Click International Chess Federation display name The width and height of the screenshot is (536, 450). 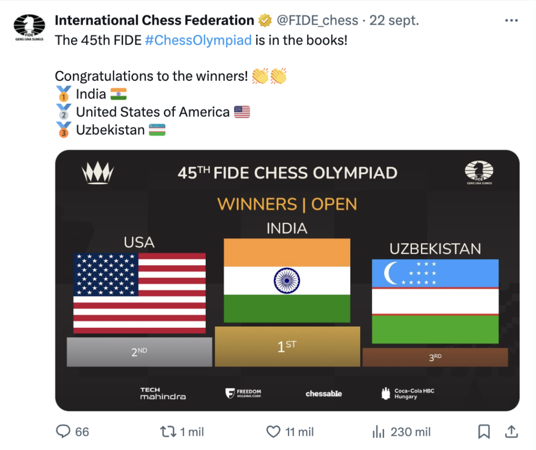154,21
